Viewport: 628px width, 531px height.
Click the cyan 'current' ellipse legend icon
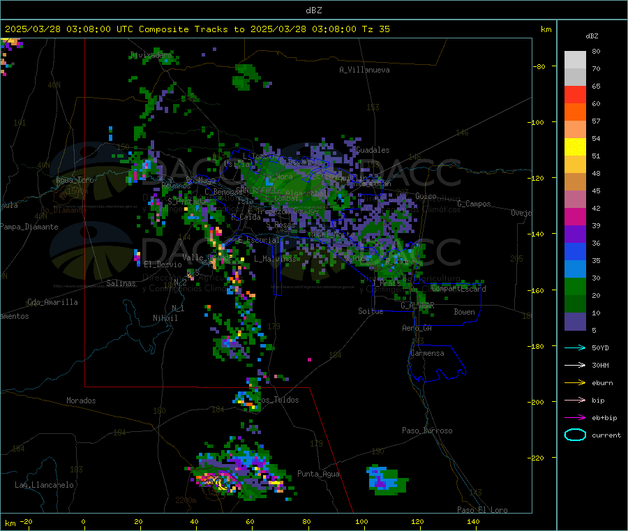[x=575, y=435]
